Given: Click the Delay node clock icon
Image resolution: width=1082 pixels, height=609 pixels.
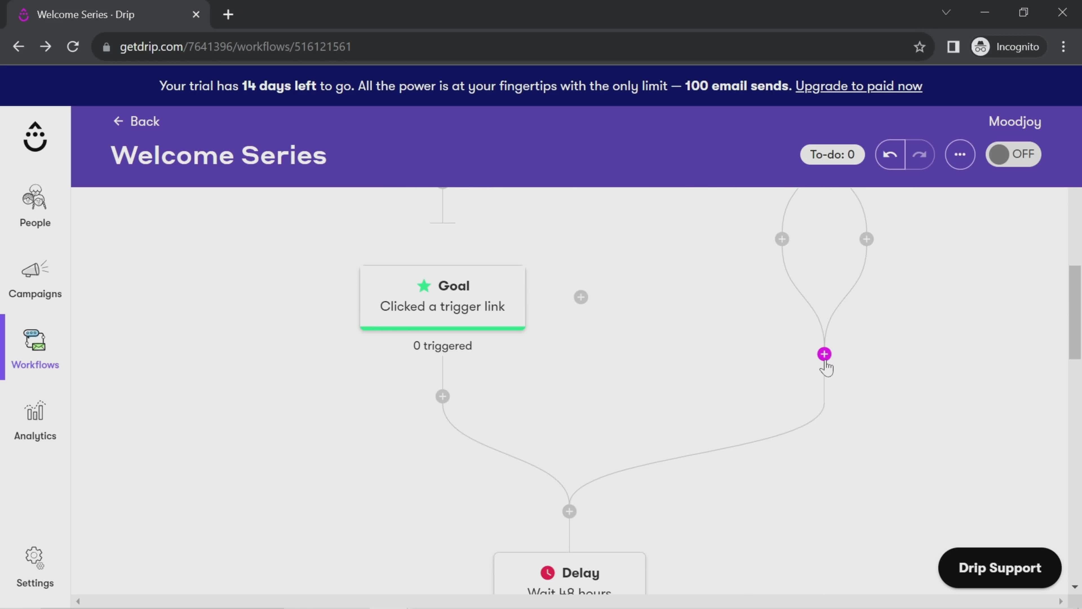Looking at the screenshot, I should click(x=548, y=573).
